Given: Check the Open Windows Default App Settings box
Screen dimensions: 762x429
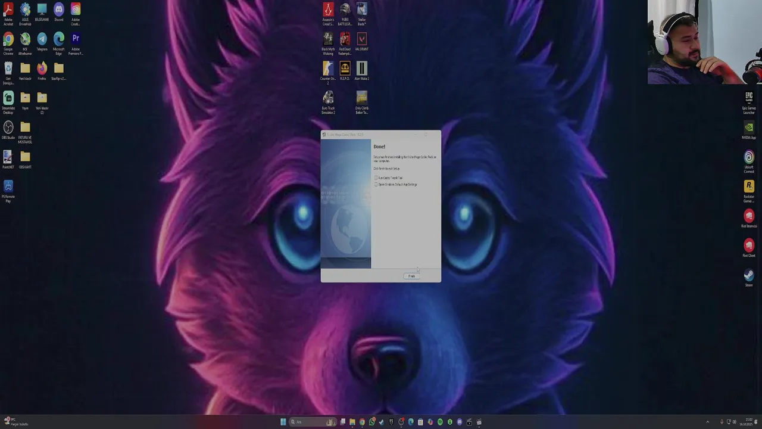Looking at the screenshot, I should 376,184.
